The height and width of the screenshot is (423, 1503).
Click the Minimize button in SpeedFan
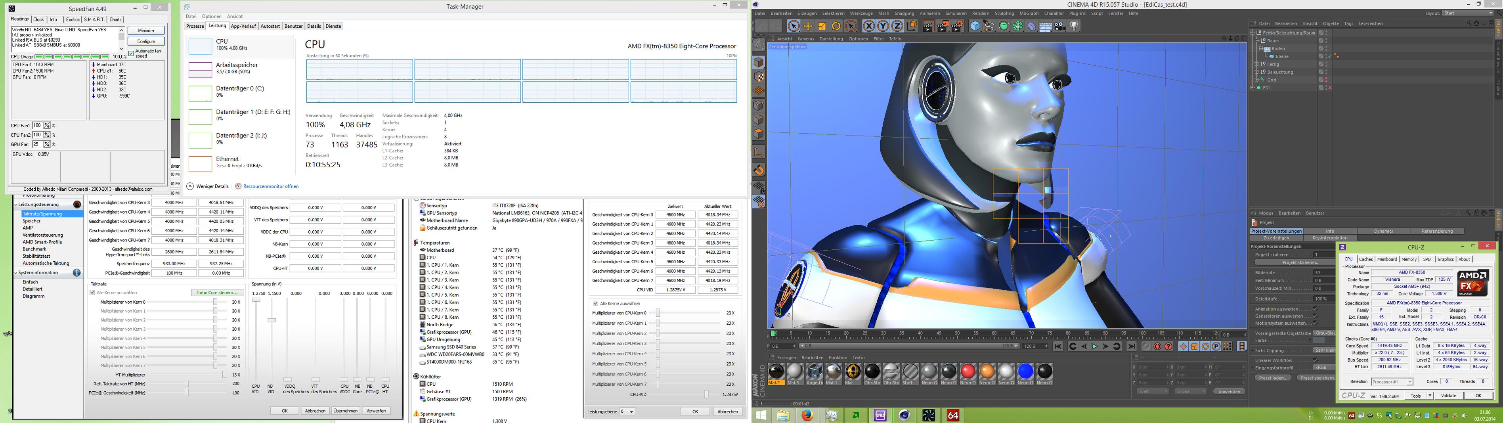point(146,31)
